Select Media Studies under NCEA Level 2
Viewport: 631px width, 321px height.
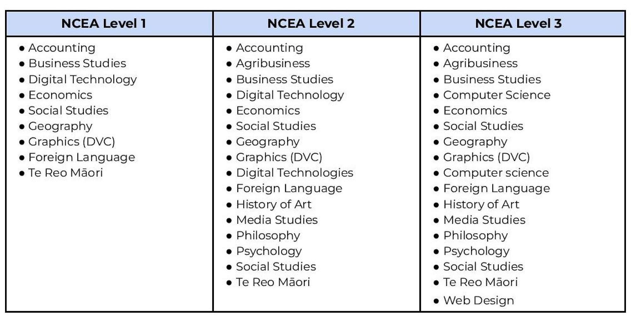[x=277, y=220]
